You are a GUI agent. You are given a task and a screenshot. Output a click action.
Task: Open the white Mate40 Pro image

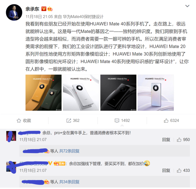81,93
